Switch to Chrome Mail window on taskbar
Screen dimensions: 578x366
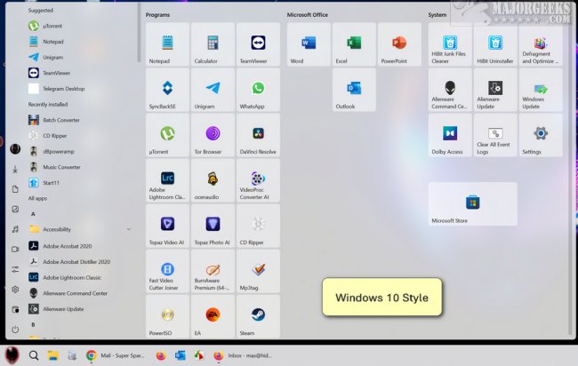point(116,355)
